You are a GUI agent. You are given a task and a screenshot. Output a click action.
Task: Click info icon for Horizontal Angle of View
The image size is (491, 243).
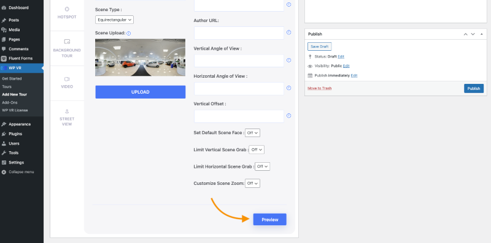click(288, 88)
